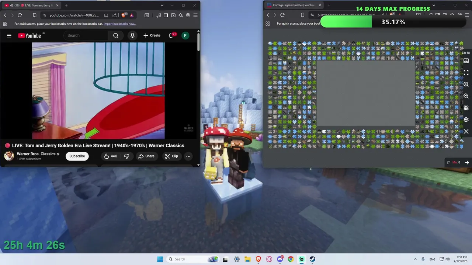Click the puzzle next arrow icon
This screenshot has width=472, height=265.
[467, 162]
